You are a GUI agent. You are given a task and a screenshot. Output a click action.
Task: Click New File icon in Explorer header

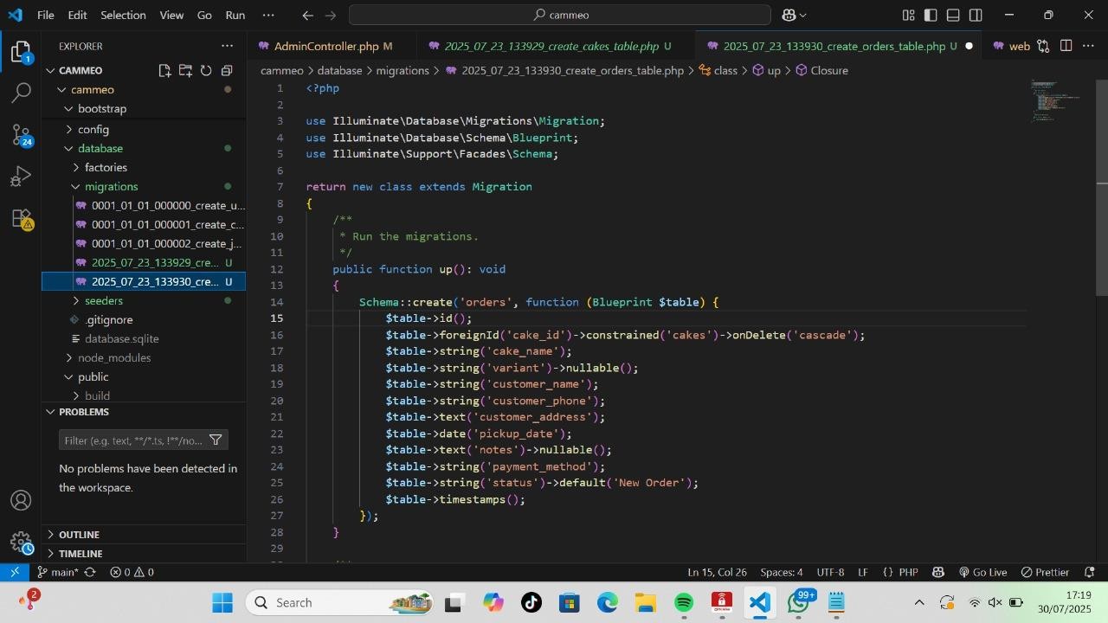164,71
